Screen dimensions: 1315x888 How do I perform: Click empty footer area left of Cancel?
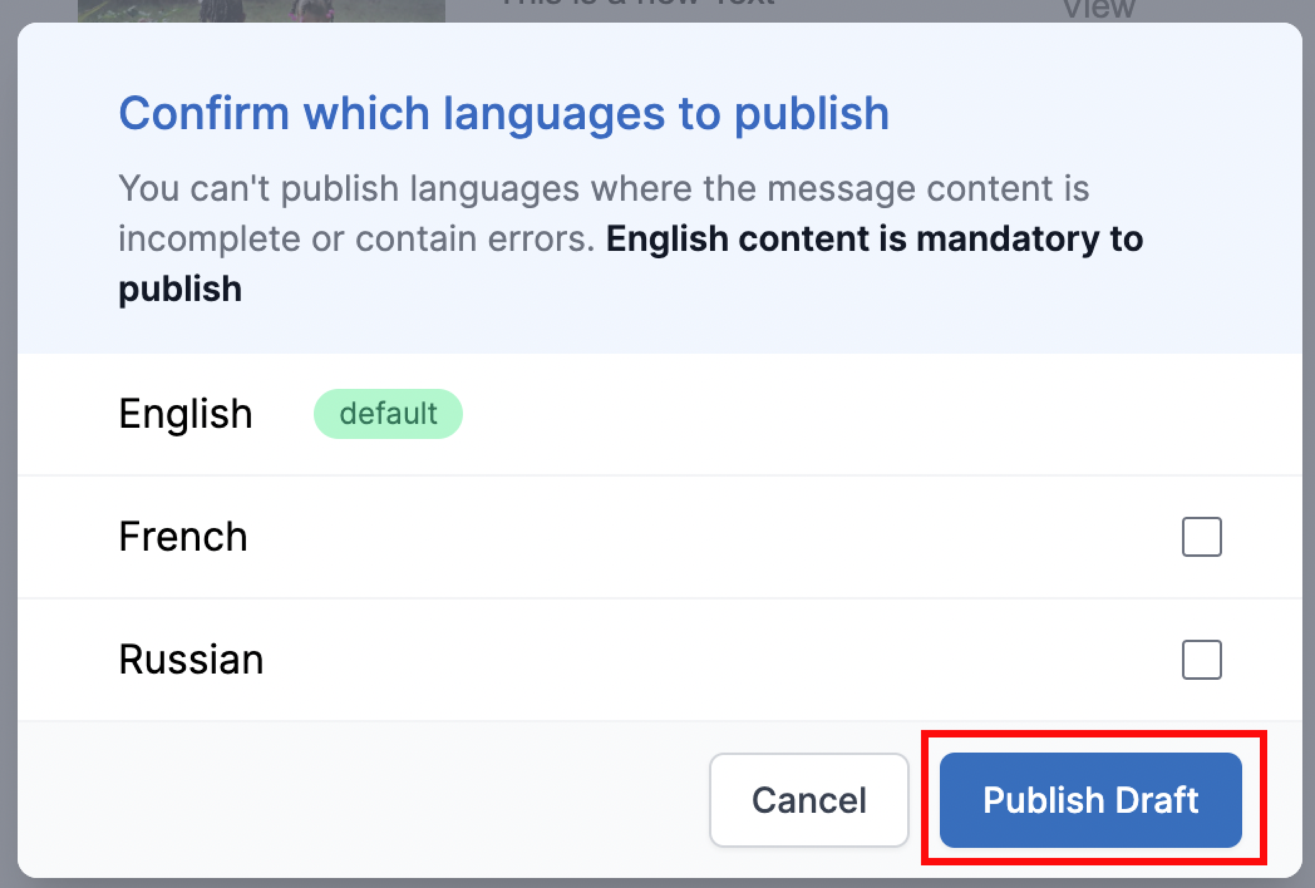tap(364, 800)
